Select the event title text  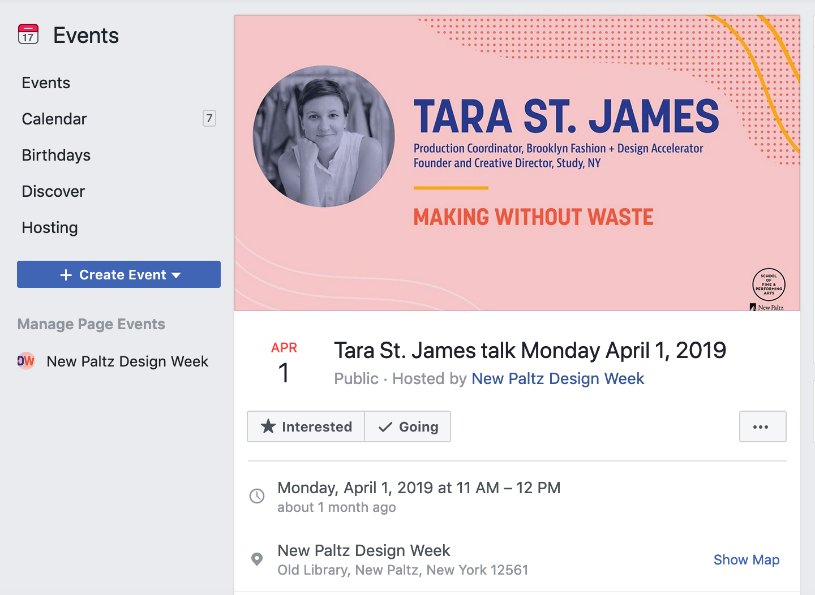530,351
